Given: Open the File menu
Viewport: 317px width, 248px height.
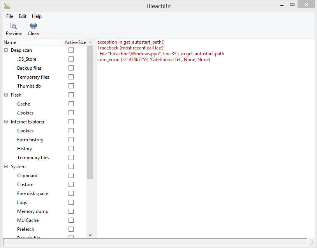Looking at the screenshot, I should tap(9, 16).
